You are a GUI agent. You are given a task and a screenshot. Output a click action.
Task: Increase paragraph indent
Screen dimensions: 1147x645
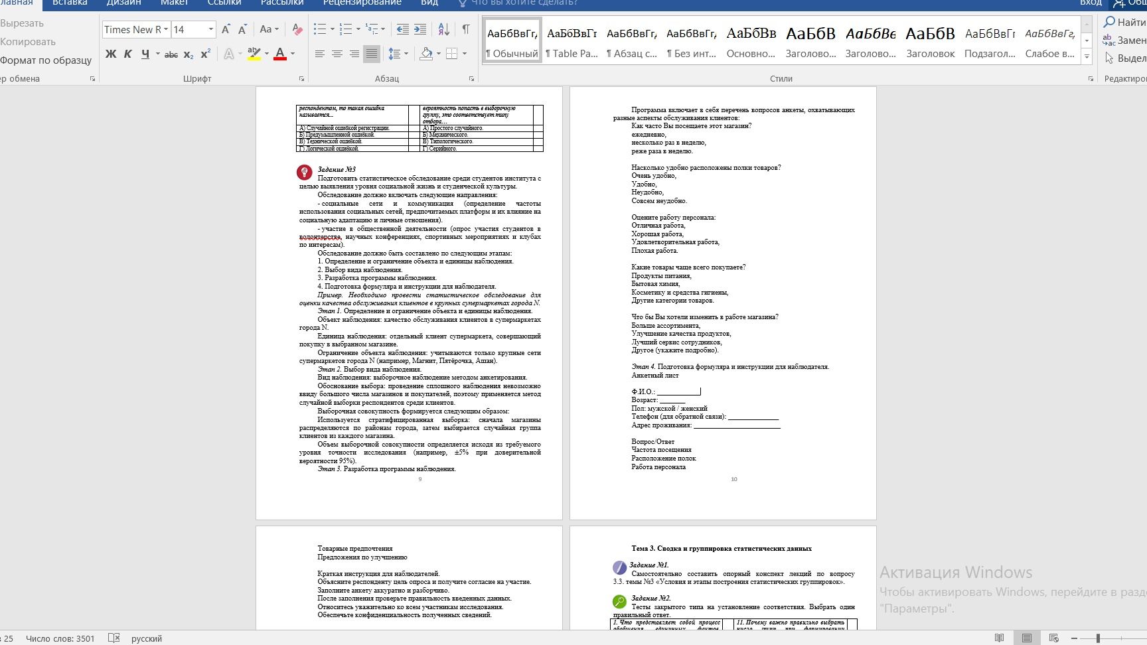coord(420,29)
